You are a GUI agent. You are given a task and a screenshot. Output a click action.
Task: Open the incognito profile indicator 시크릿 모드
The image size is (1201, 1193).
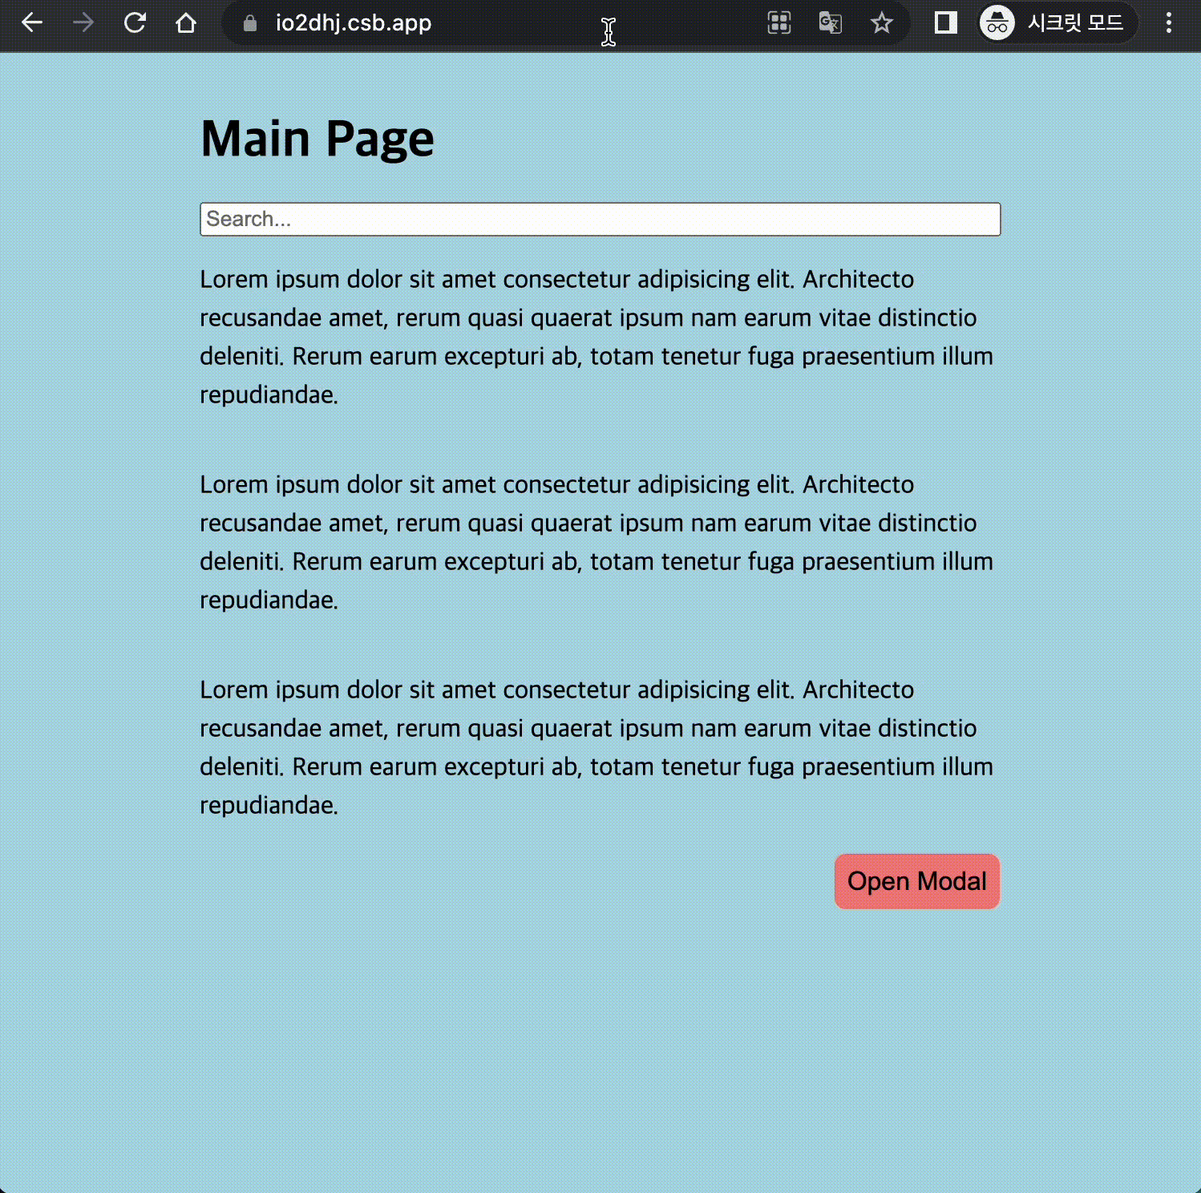(x=1058, y=22)
